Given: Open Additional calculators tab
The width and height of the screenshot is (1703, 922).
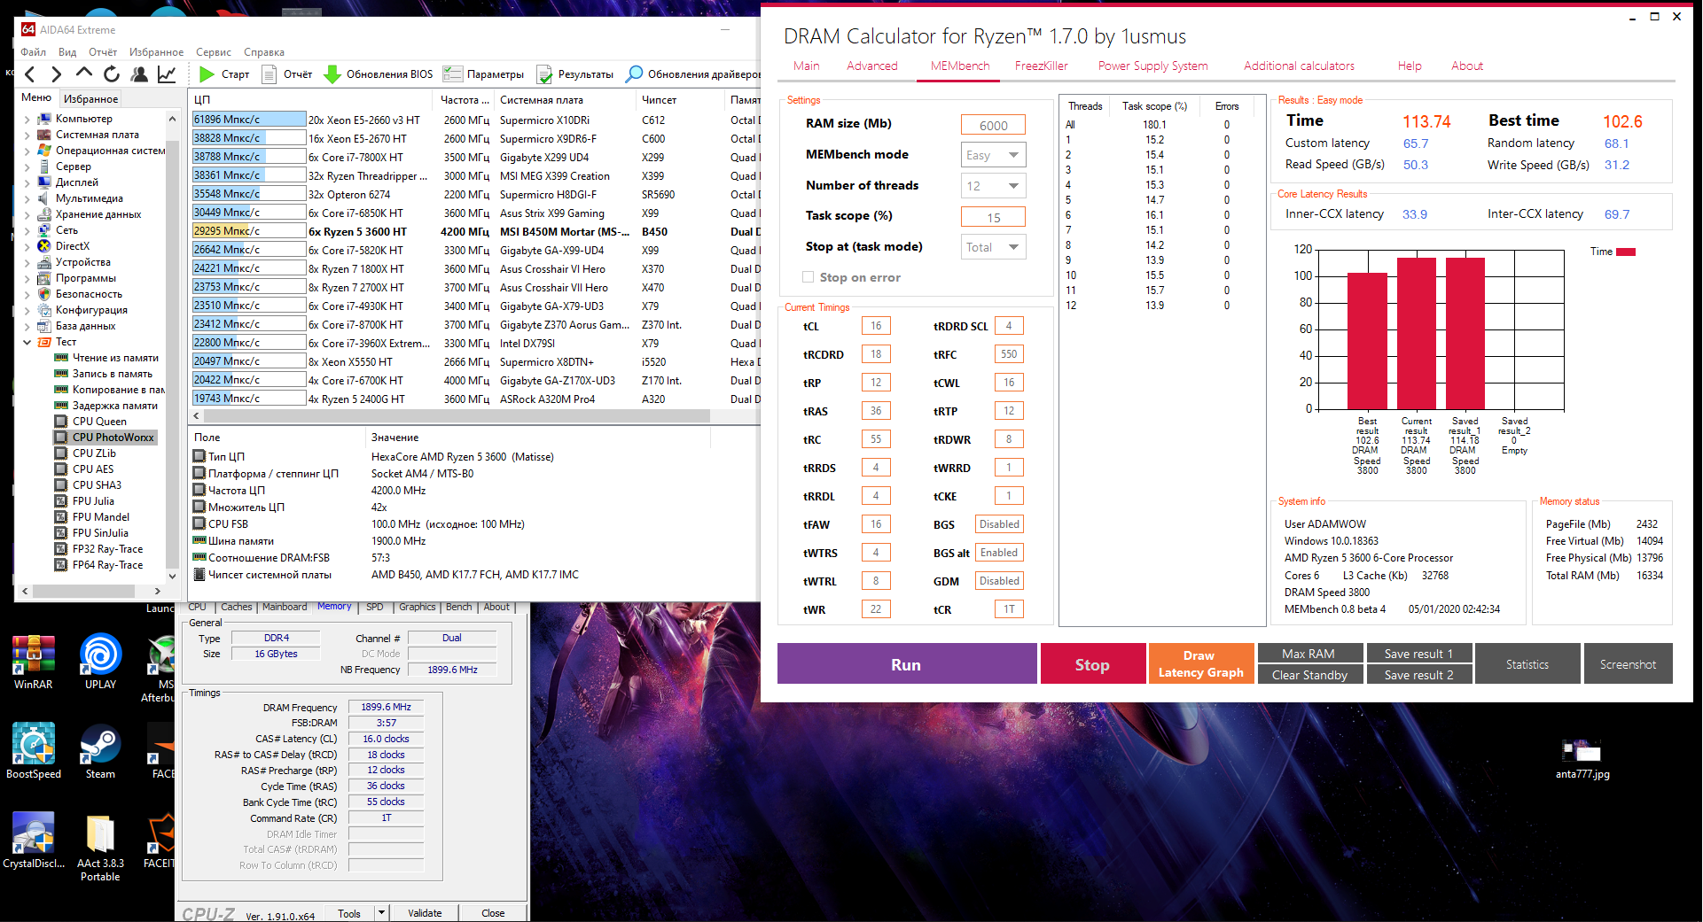Looking at the screenshot, I should [1299, 66].
